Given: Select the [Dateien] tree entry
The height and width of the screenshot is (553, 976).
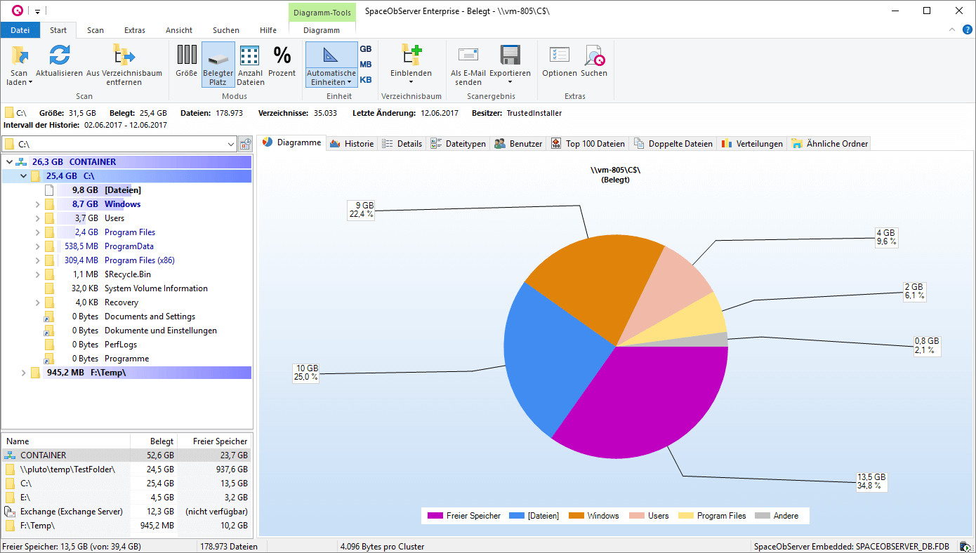Looking at the screenshot, I should (x=122, y=190).
